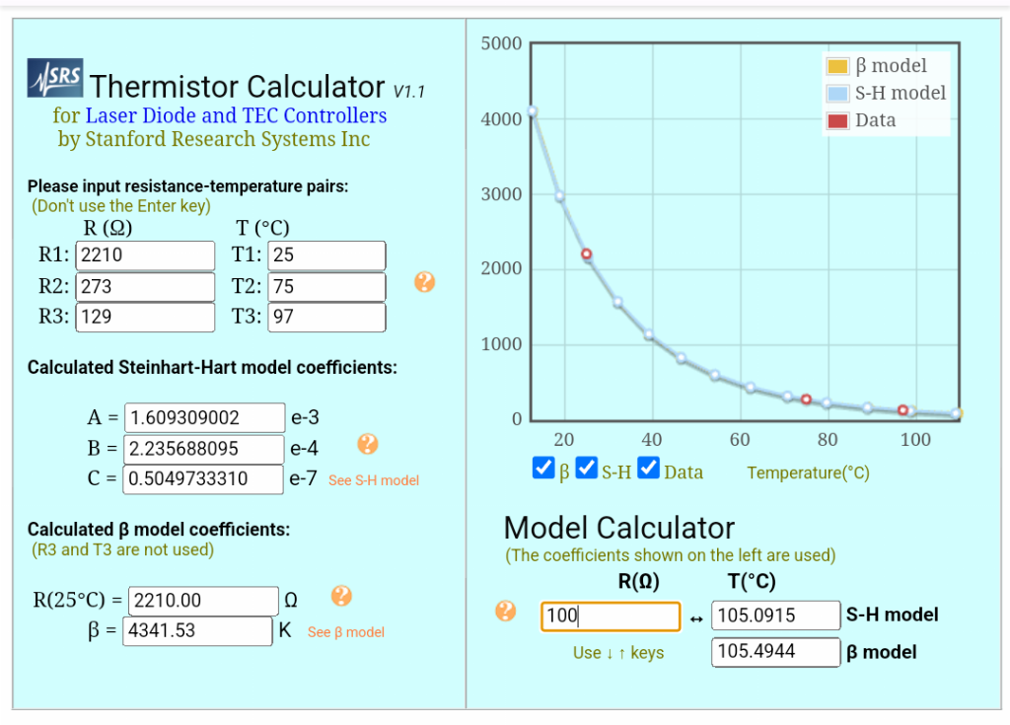The image size is (1010, 725).
Task: Select the R3 resistance field
Action: (145, 318)
